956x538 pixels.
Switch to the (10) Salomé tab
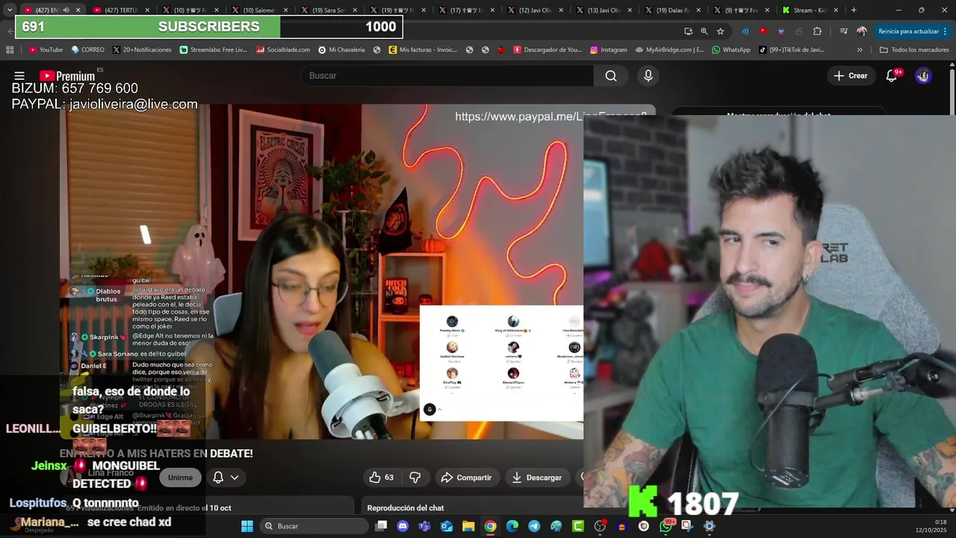(259, 10)
